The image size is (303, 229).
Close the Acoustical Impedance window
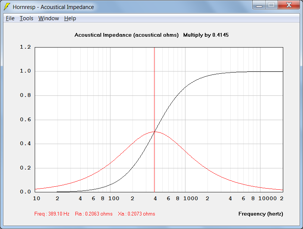tap(289, 5)
